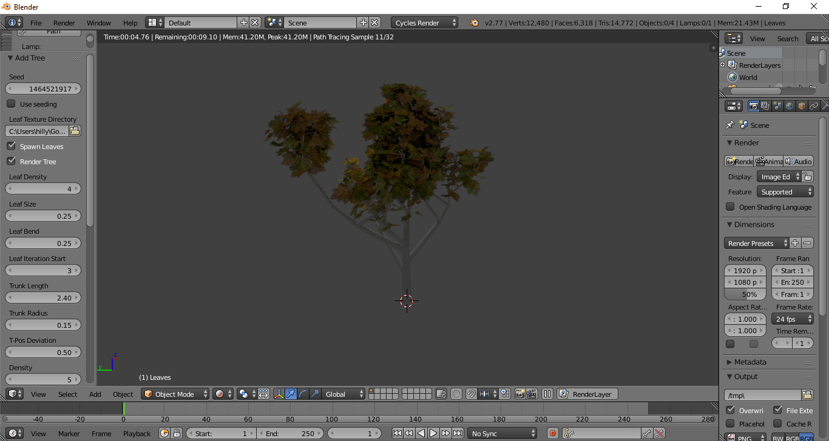Open the Add menu in 3D view header
This screenshot has height=441, width=829.
95,394
